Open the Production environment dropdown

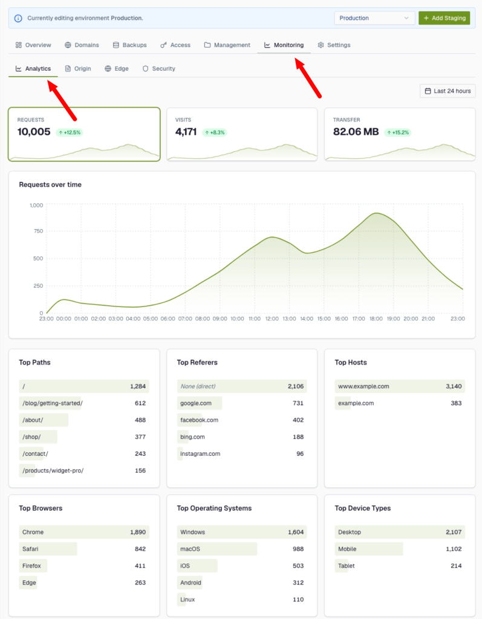coord(374,18)
